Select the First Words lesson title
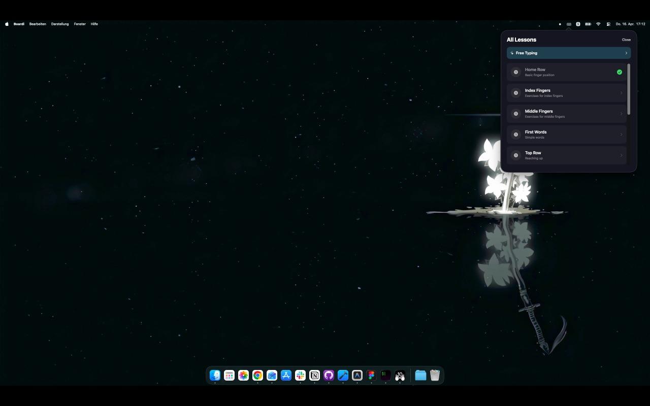 point(536,132)
